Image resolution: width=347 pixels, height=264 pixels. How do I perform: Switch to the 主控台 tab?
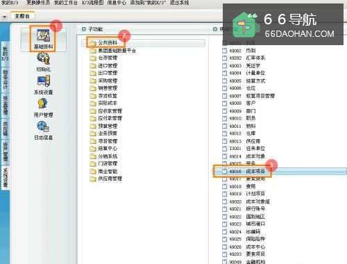coord(22,16)
